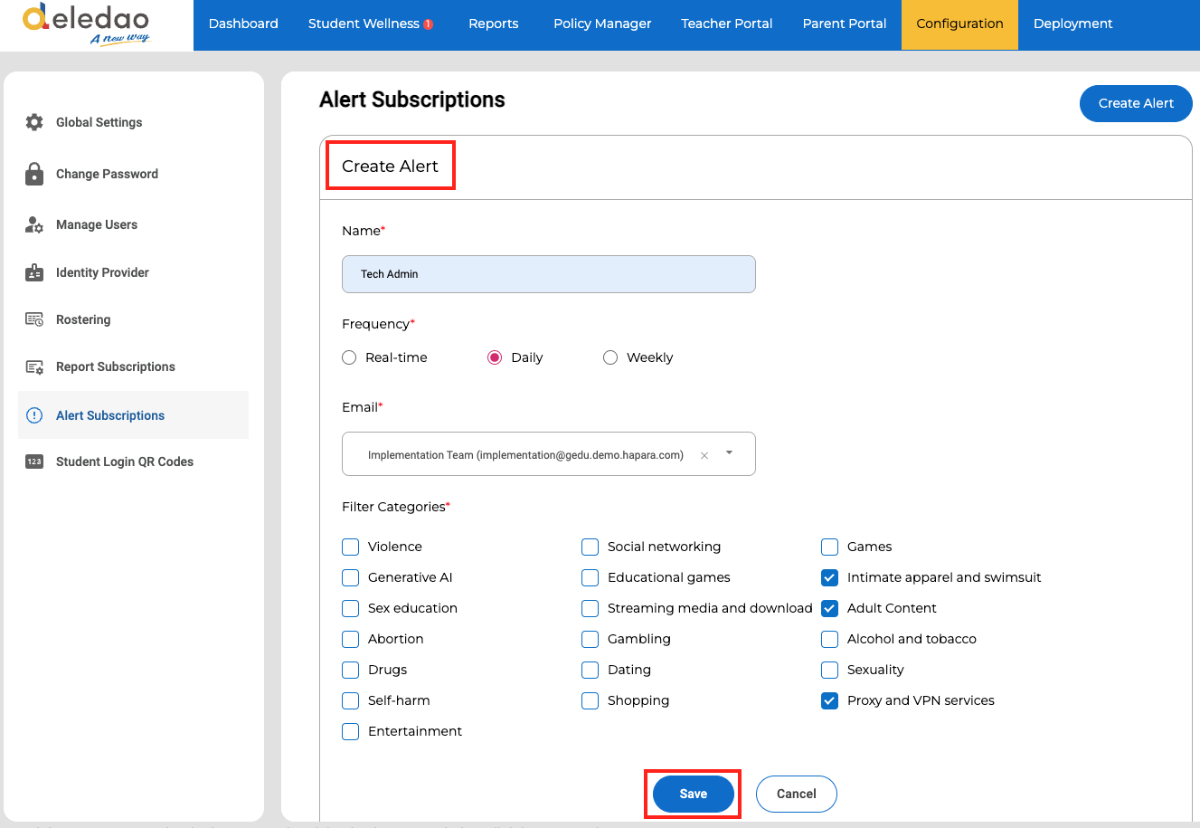Click the Report Subscriptions icon
Image resolution: width=1200 pixels, height=828 pixels.
(x=34, y=366)
